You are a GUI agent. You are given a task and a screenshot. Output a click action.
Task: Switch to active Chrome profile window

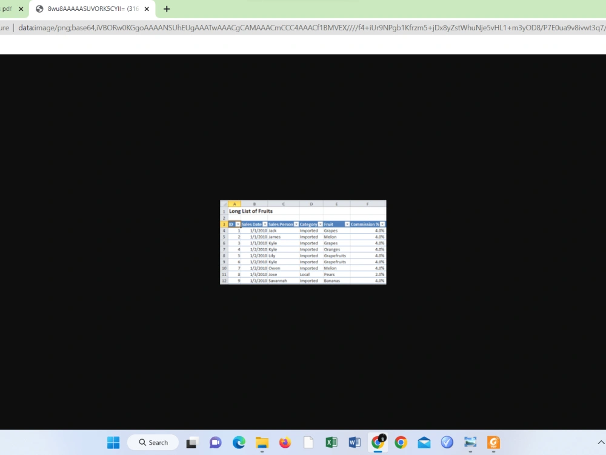pyautogui.click(x=378, y=442)
